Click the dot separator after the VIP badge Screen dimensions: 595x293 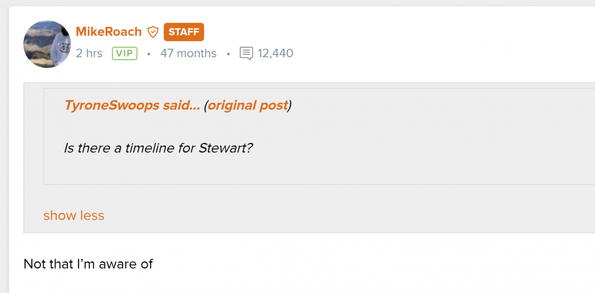coord(149,54)
